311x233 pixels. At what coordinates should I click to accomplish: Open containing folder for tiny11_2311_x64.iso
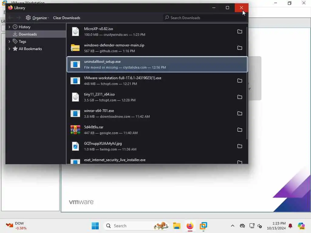coord(240,97)
